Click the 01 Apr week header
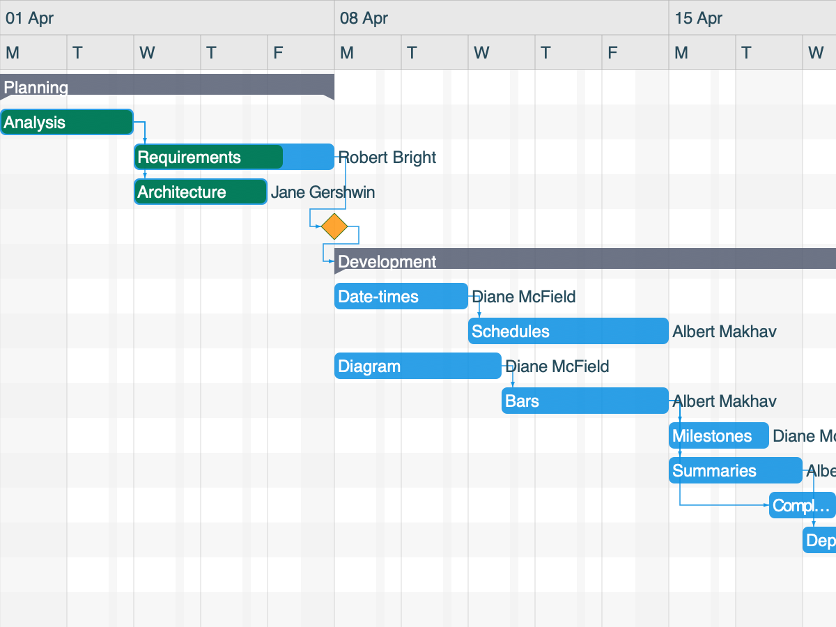 coord(167,17)
